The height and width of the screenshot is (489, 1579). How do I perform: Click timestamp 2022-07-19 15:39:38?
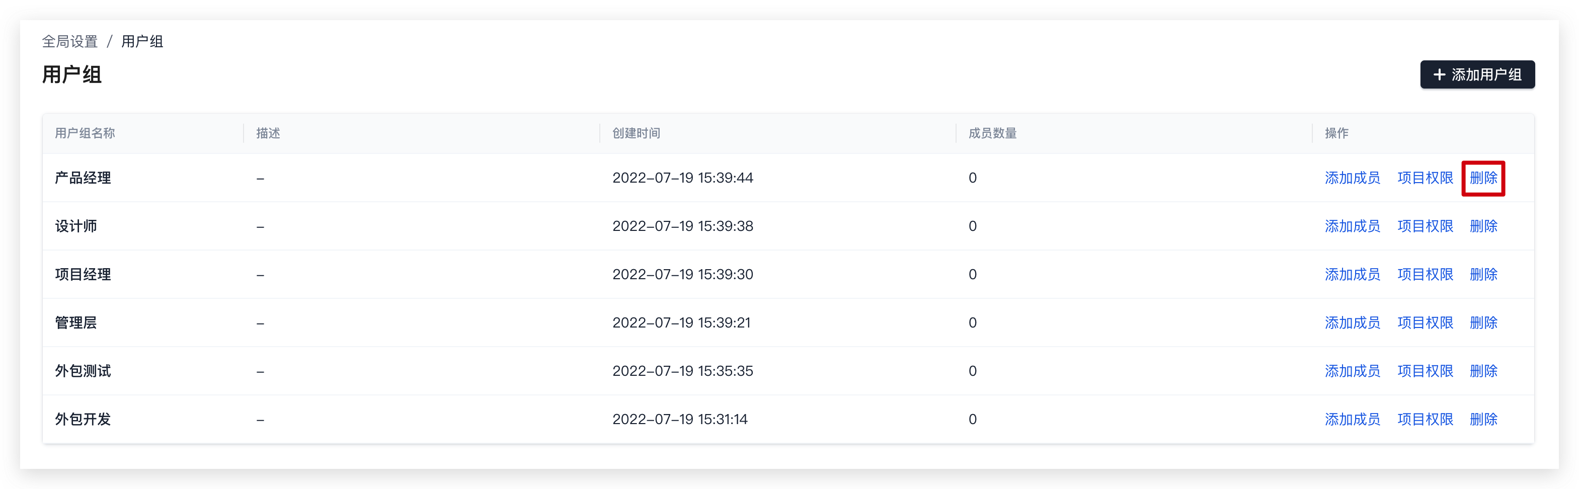683,226
